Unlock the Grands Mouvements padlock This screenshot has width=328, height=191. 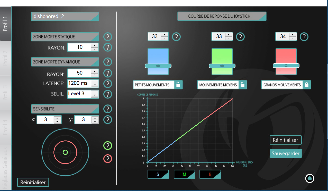click(x=306, y=85)
